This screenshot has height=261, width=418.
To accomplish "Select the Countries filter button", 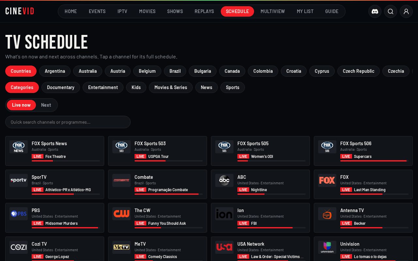I will pos(21,71).
